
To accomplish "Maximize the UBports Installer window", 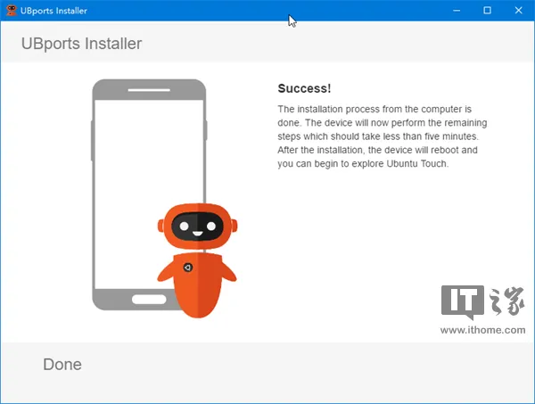I will point(487,10).
